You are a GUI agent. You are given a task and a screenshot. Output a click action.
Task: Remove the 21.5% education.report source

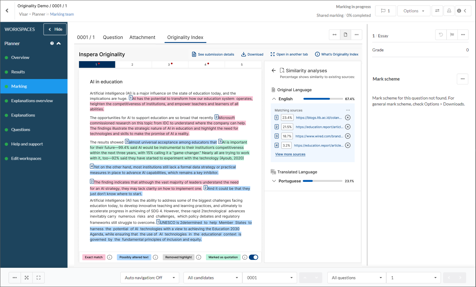348,127
